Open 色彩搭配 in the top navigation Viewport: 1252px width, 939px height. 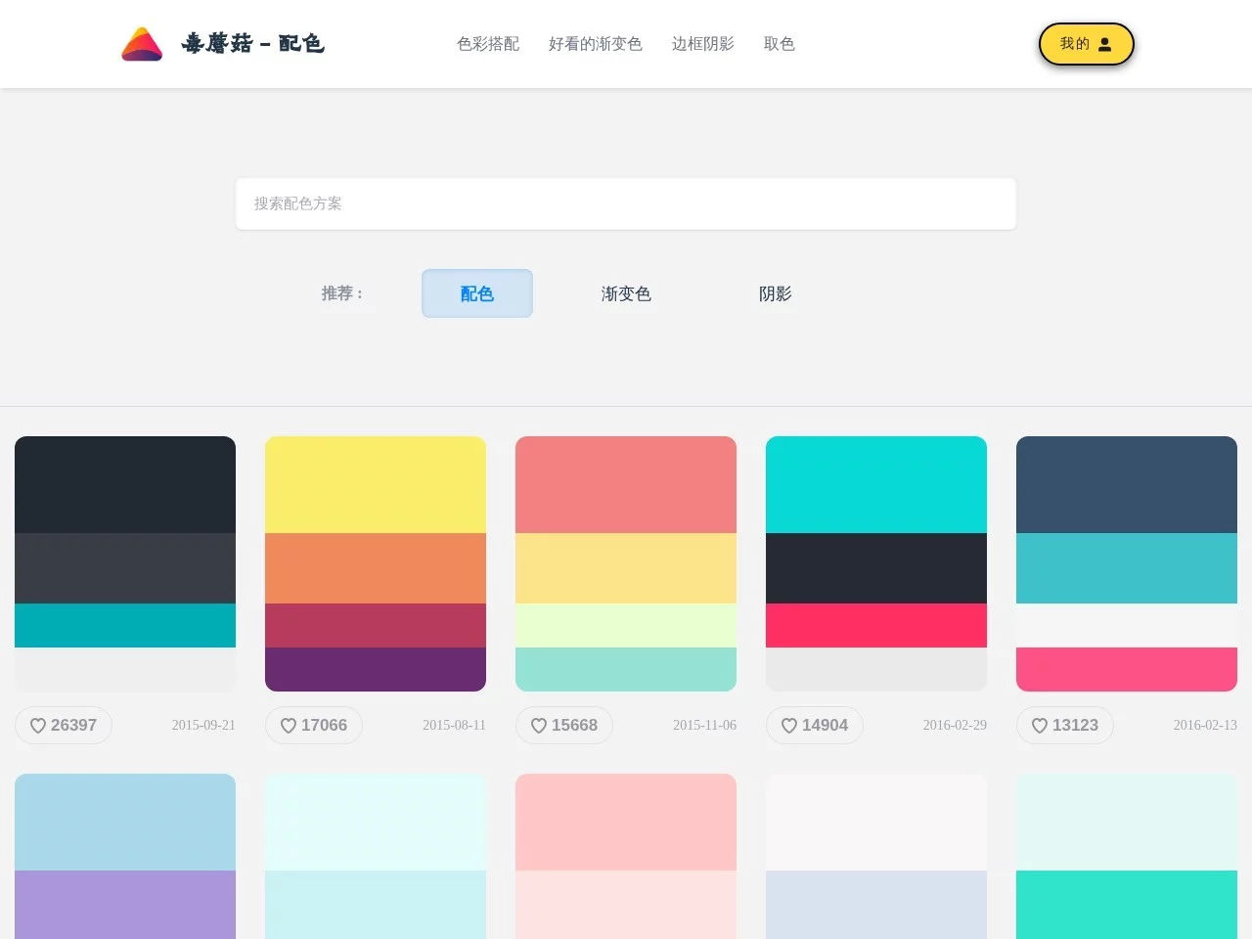click(488, 44)
